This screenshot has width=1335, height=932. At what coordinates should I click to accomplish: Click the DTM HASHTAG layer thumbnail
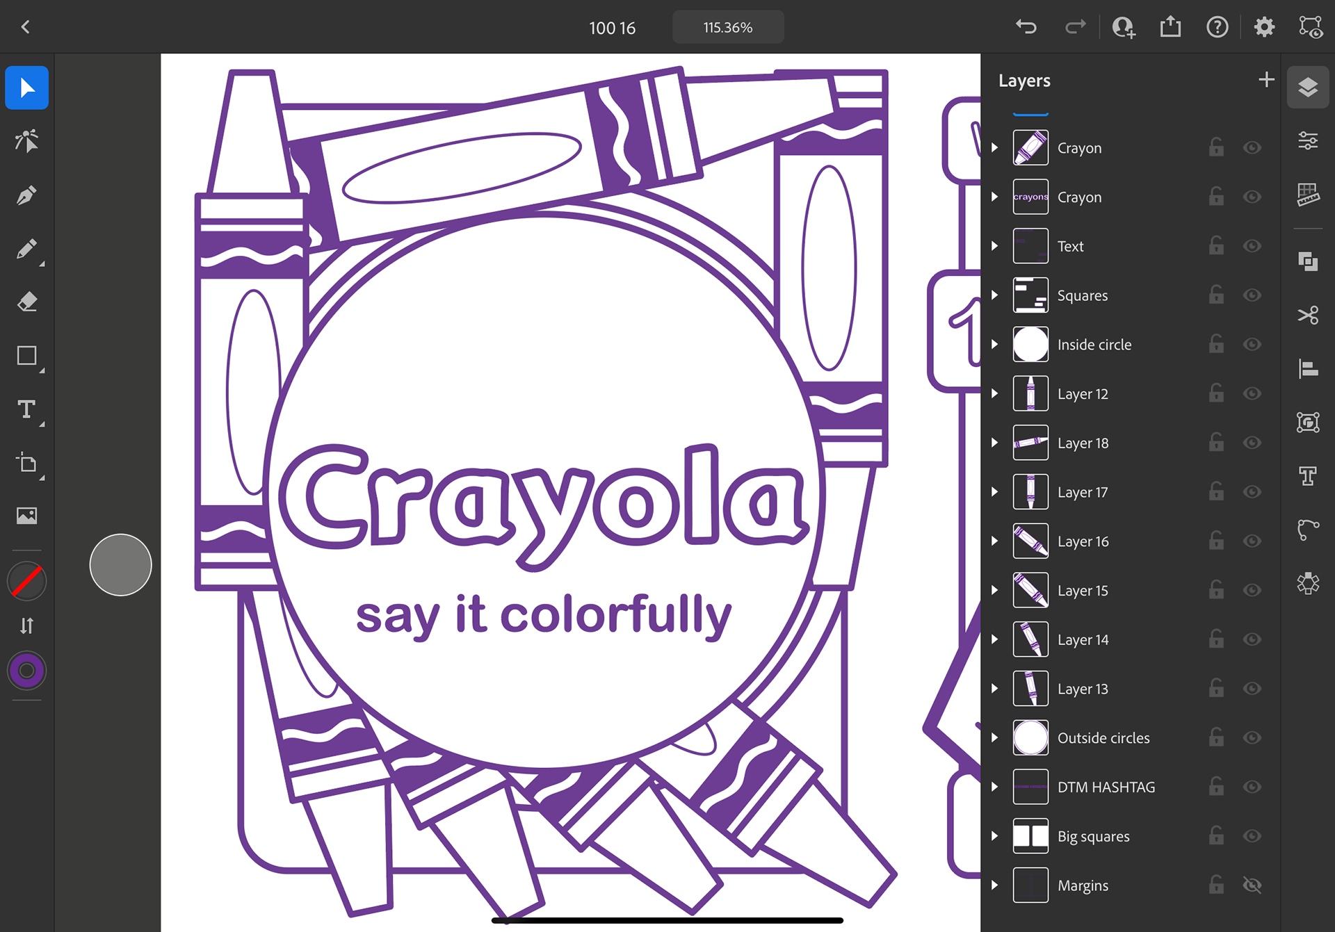coord(1030,787)
